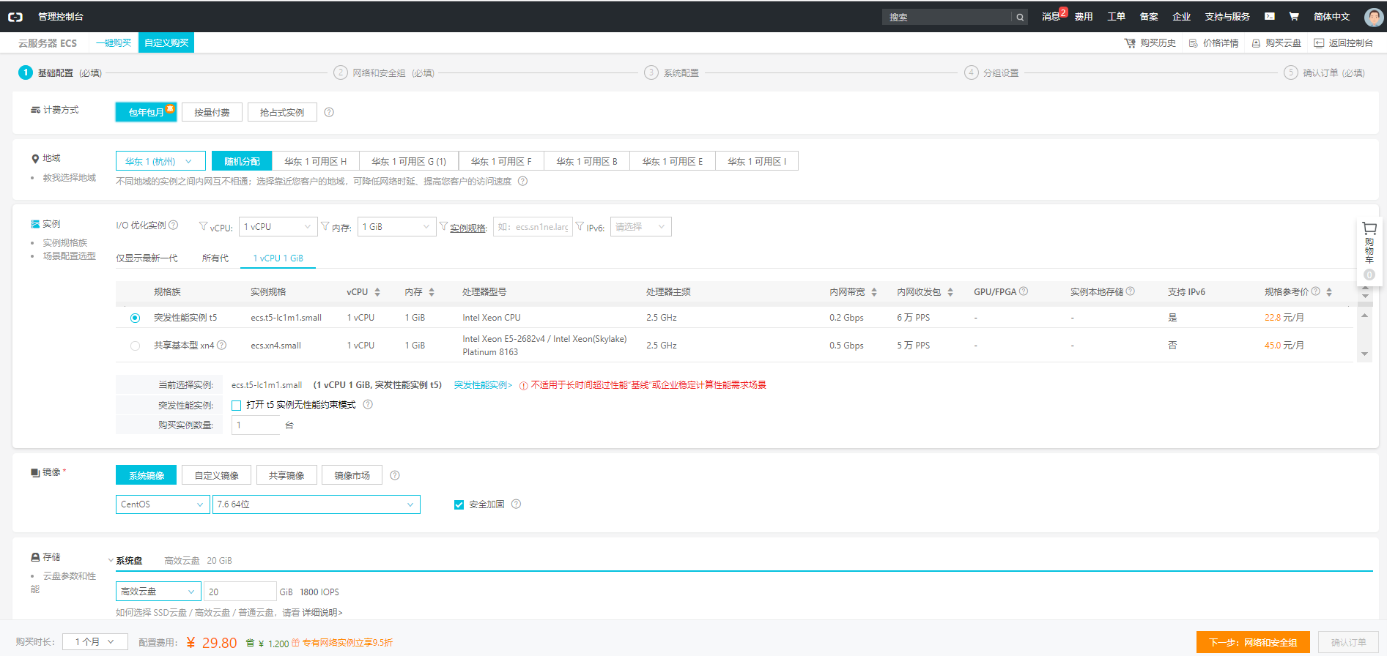Click 返回控制台 link
This screenshot has height=656, width=1387.
pos(1343,43)
